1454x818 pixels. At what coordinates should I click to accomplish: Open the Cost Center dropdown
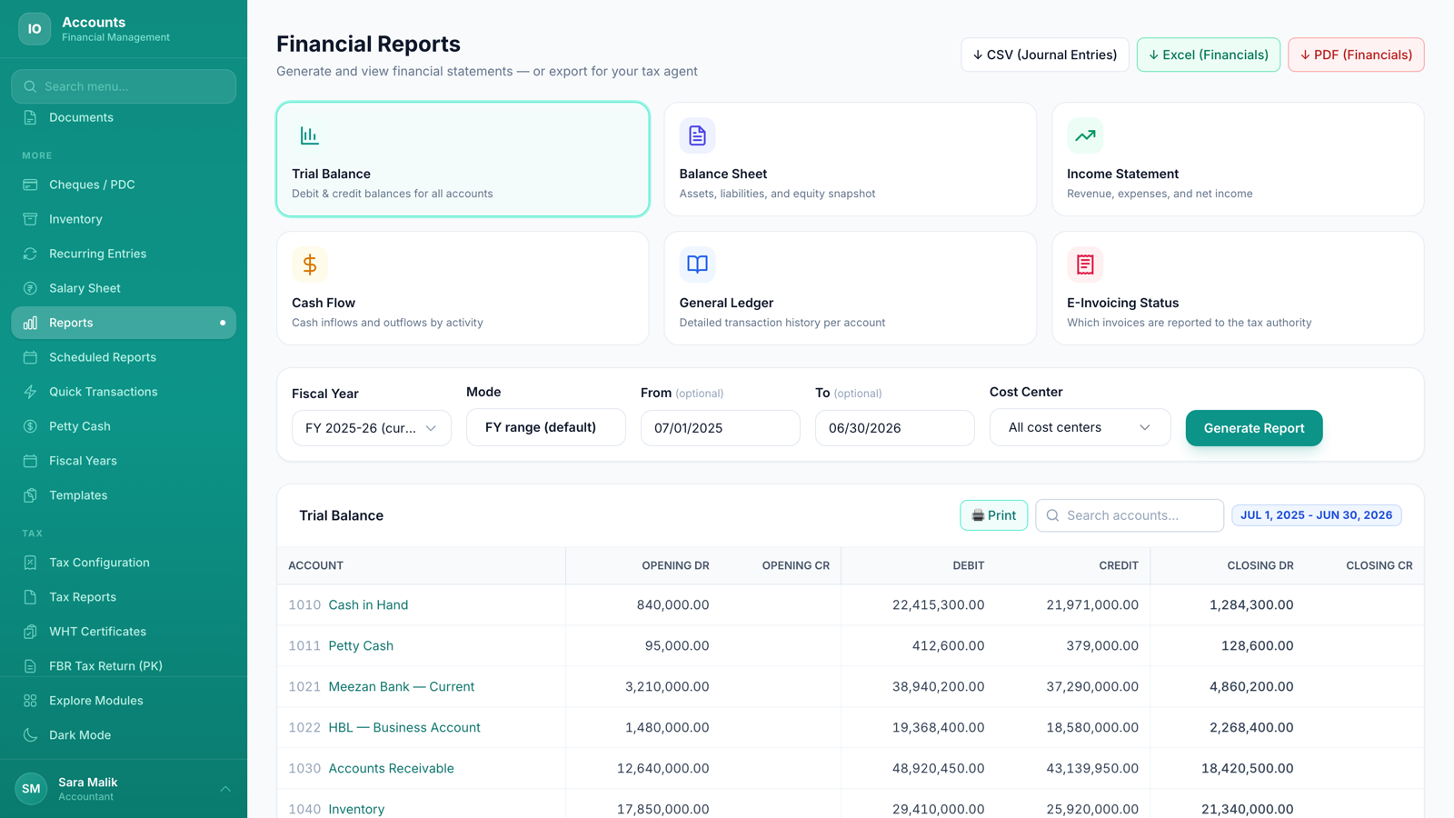click(x=1080, y=427)
